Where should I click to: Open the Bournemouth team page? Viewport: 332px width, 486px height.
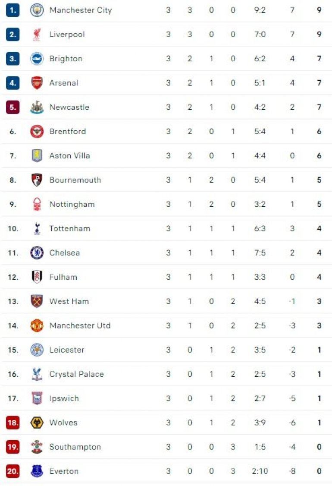(x=75, y=180)
